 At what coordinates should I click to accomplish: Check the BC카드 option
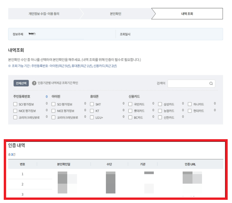(x=130, y=117)
